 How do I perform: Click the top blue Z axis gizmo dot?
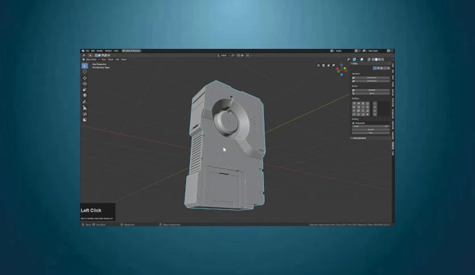341,65
